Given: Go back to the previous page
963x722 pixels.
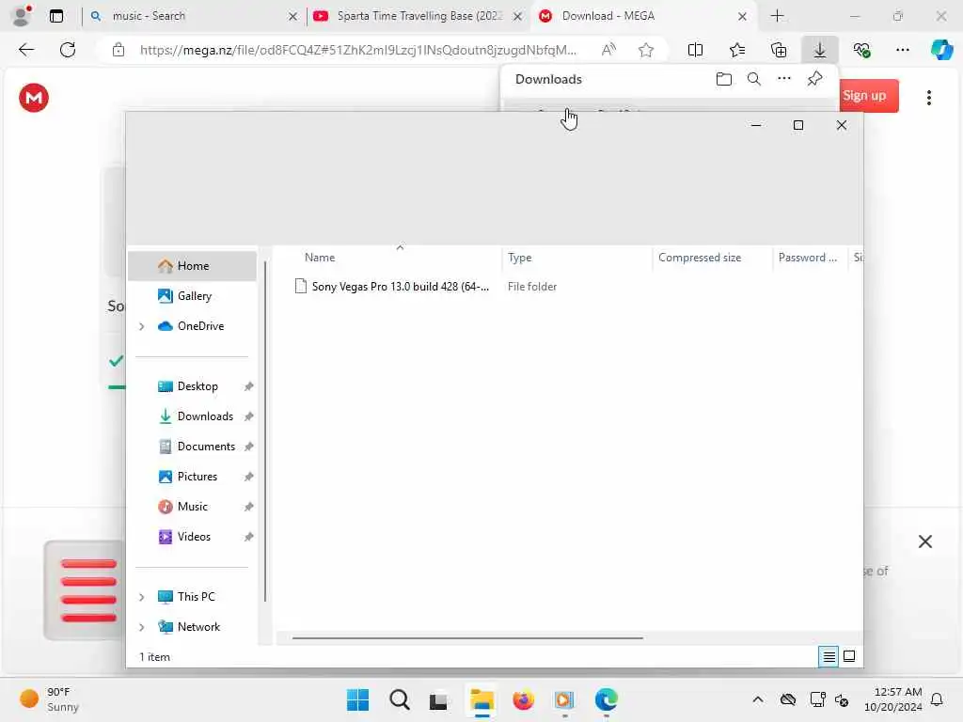Looking at the screenshot, I should [x=26, y=50].
